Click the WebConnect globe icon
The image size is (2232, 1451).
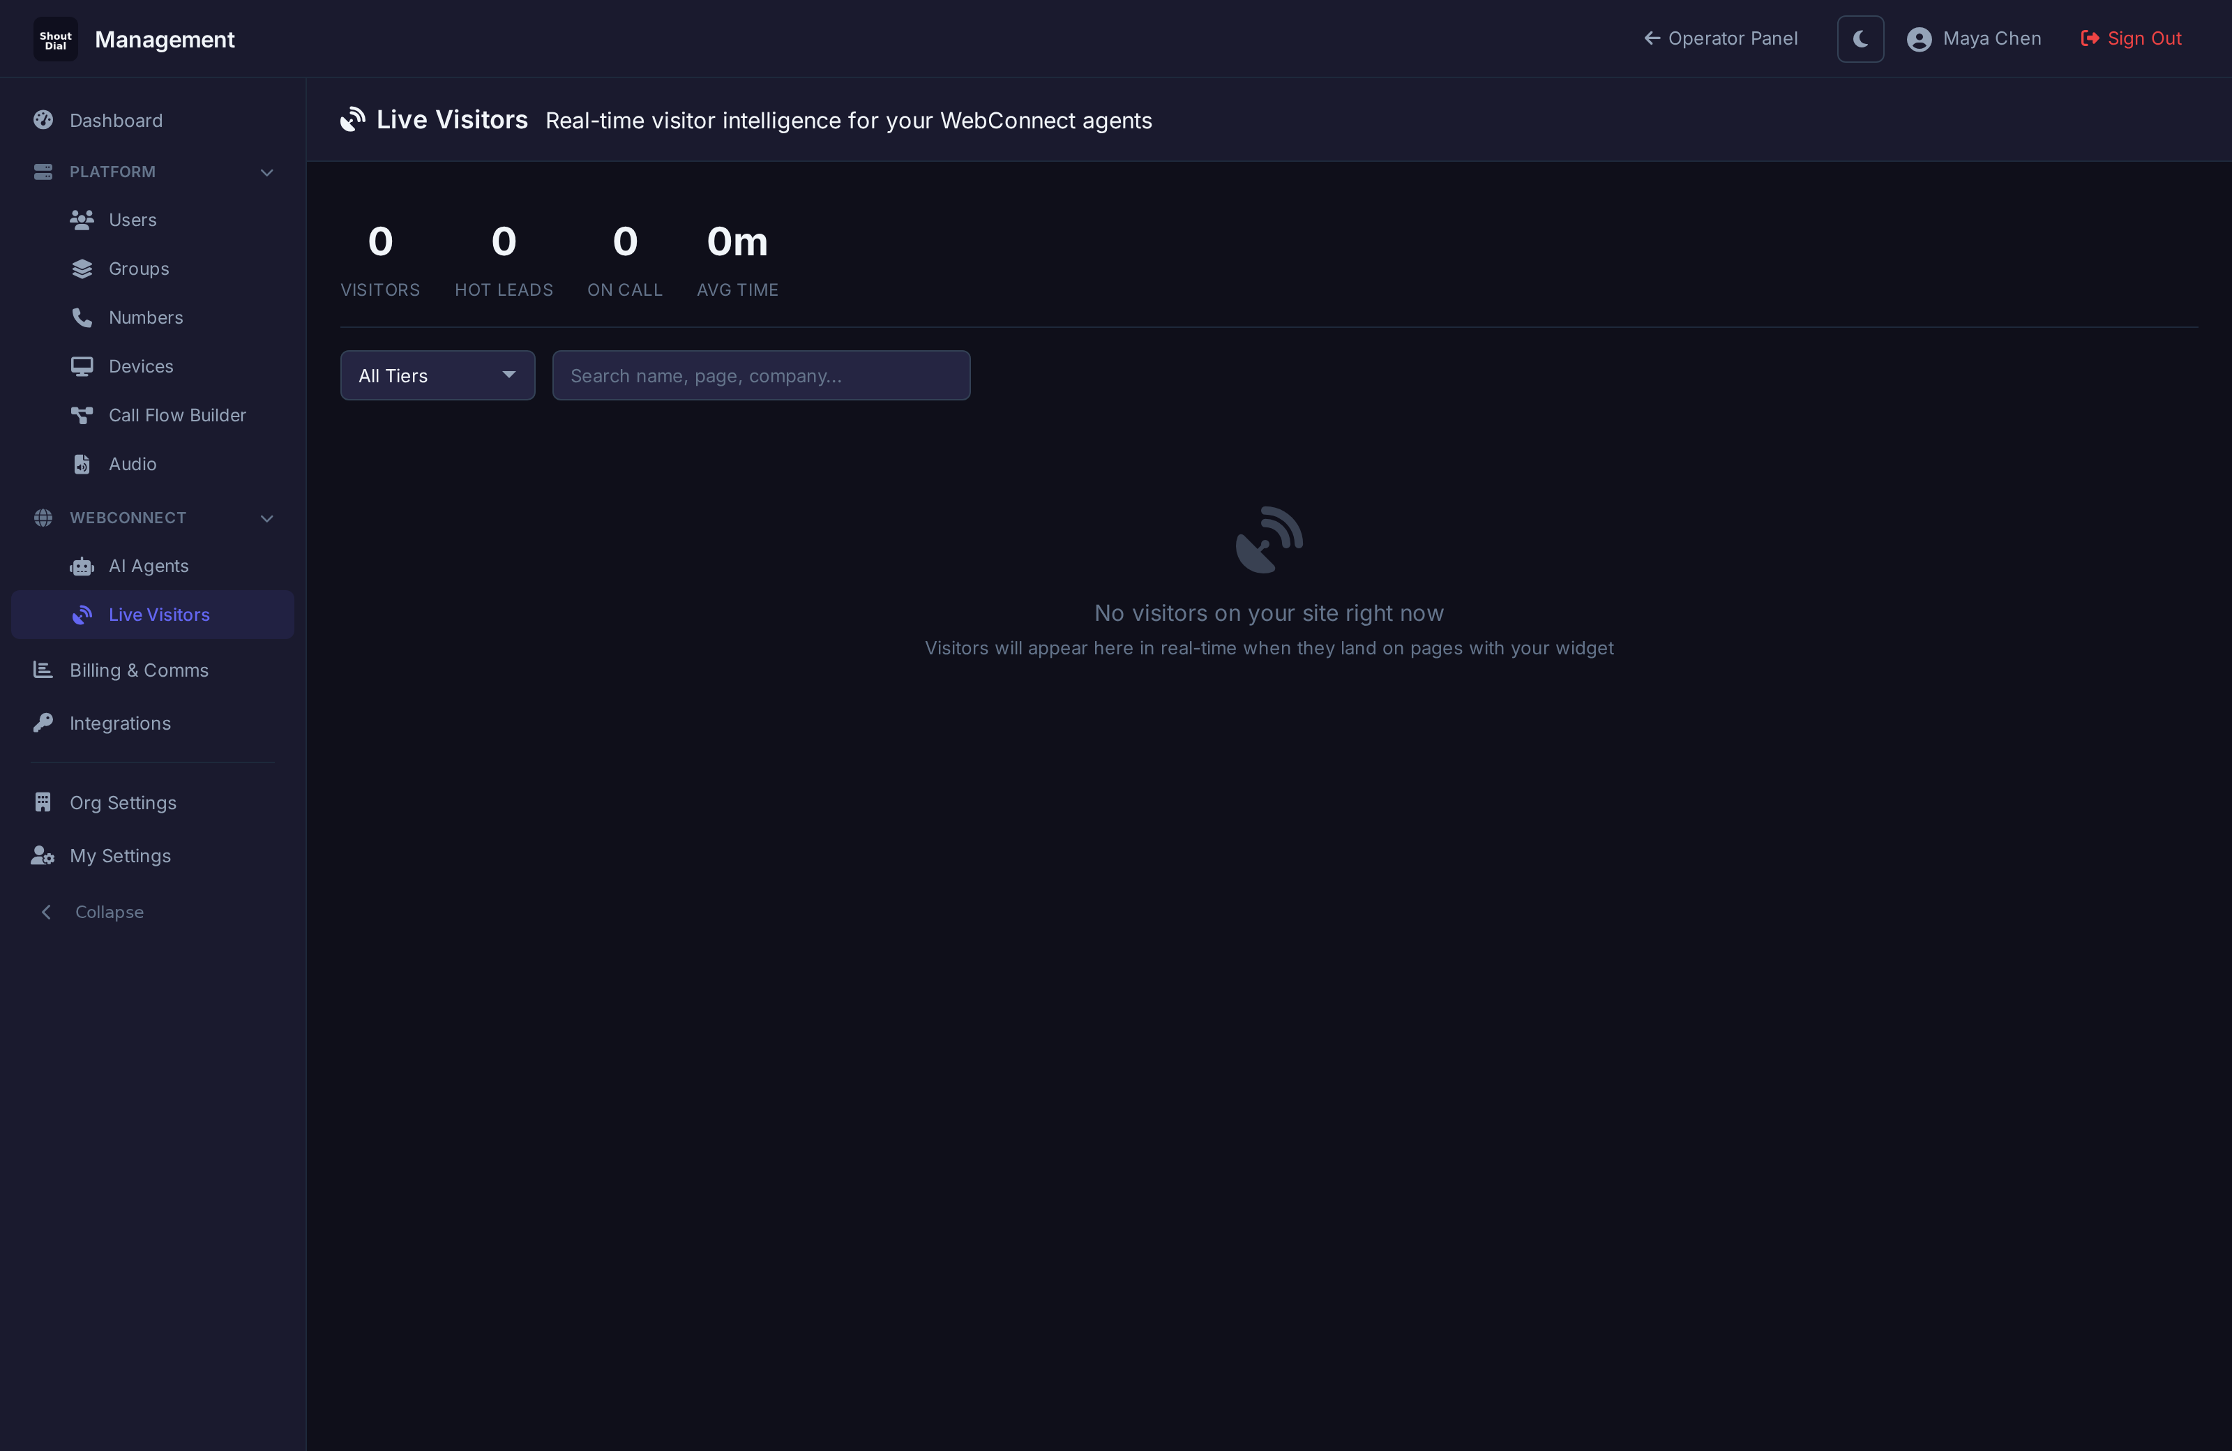43,518
